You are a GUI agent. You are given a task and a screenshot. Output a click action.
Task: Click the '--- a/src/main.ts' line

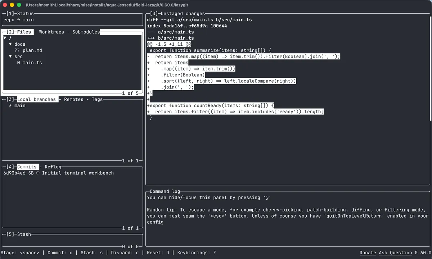coord(170,32)
